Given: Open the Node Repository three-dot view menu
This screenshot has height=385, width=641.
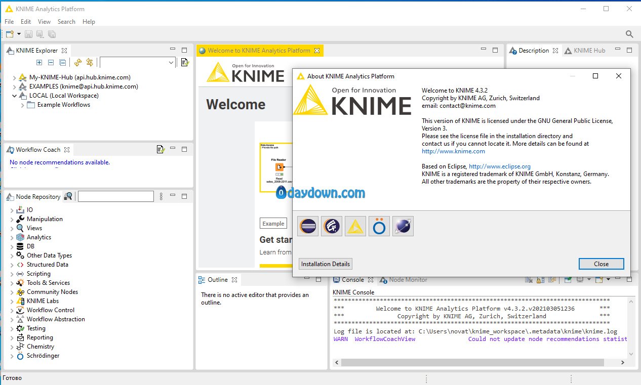Looking at the screenshot, I should click(162, 196).
